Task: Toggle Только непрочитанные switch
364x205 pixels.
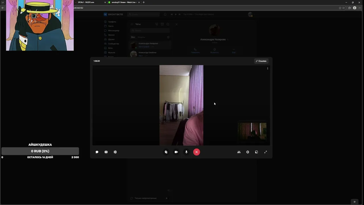Action: point(167,198)
